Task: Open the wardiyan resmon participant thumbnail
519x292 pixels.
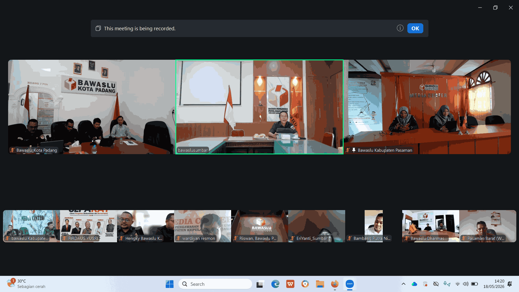Action: point(202,226)
